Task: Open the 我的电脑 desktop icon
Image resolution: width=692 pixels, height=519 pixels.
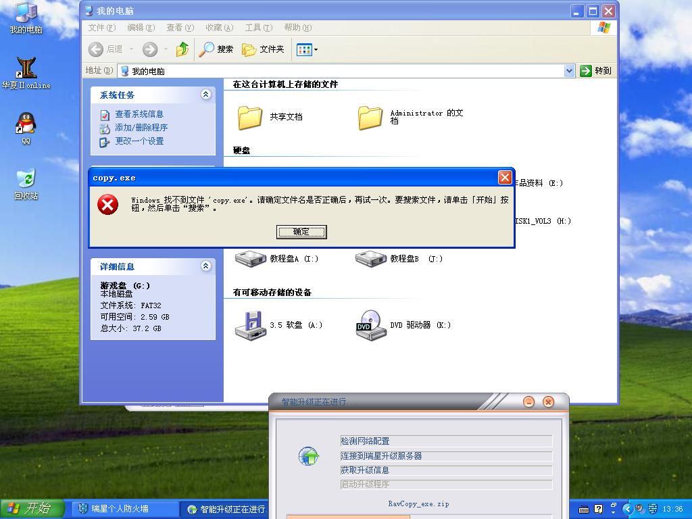Action: point(26,18)
